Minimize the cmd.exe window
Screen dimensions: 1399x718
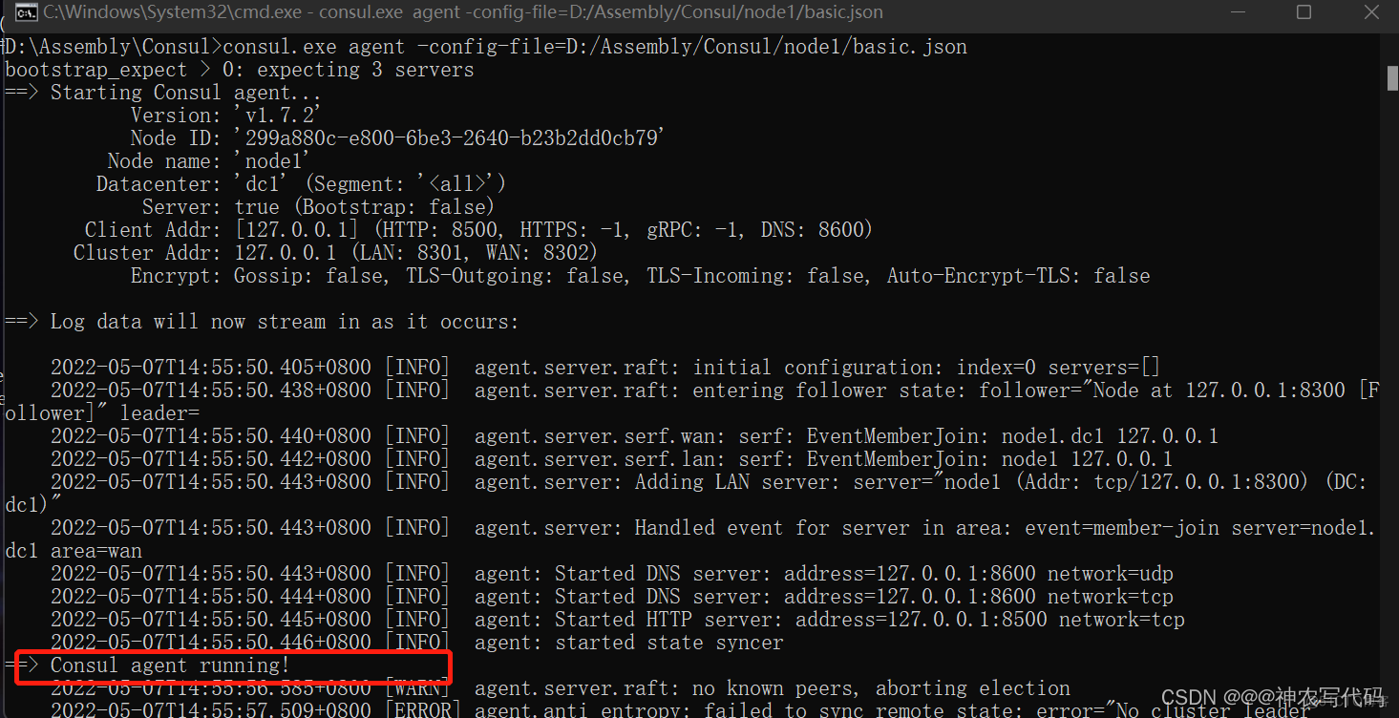1240,12
